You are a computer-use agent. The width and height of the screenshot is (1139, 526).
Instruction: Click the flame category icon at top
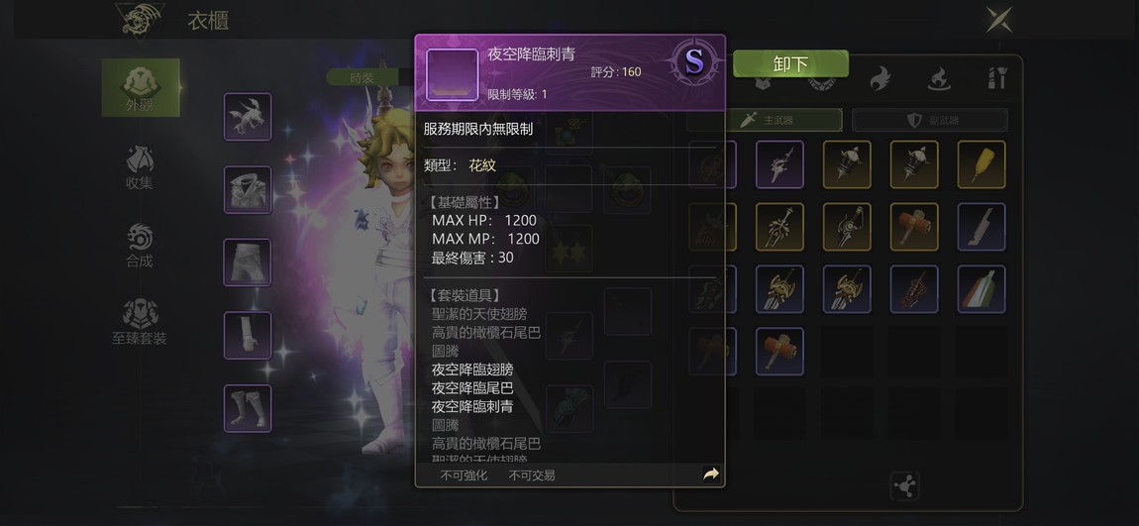(880, 78)
